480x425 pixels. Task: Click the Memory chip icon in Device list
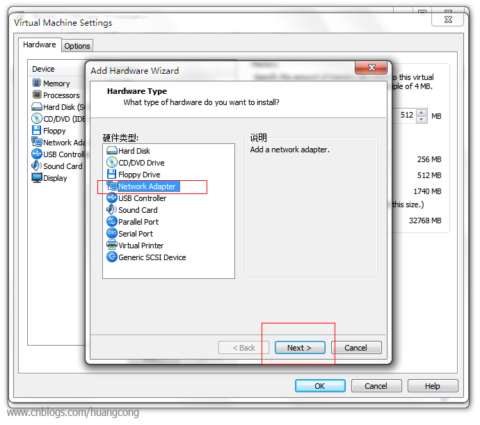click(x=36, y=83)
